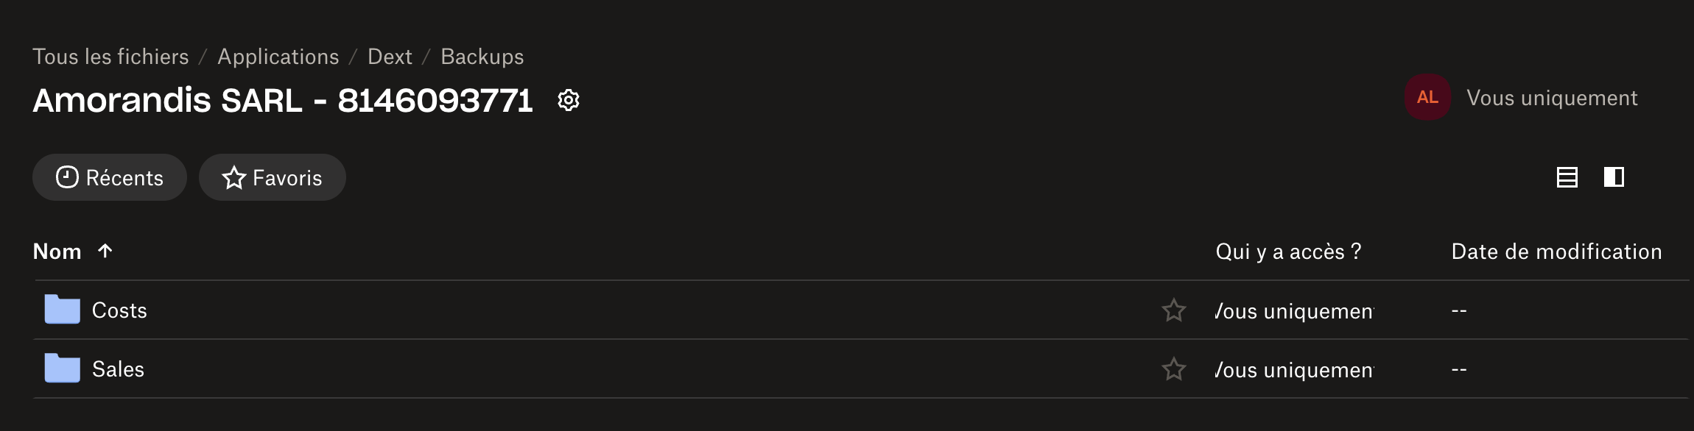Open folder settings gear icon
Viewport: 1694px width, 431px height.
point(568,100)
